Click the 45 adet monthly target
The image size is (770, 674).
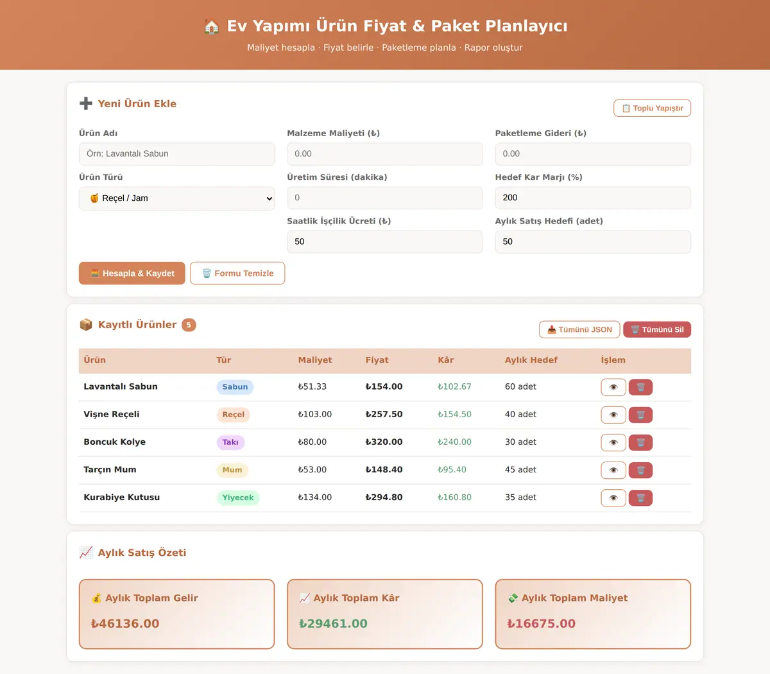(x=520, y=470)
